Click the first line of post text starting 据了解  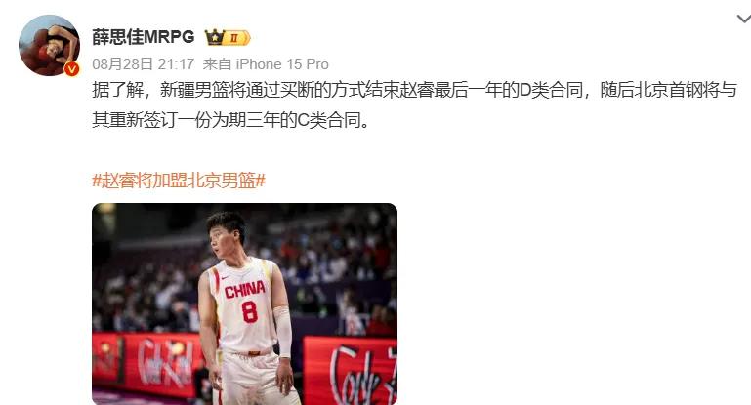[414, 90]
